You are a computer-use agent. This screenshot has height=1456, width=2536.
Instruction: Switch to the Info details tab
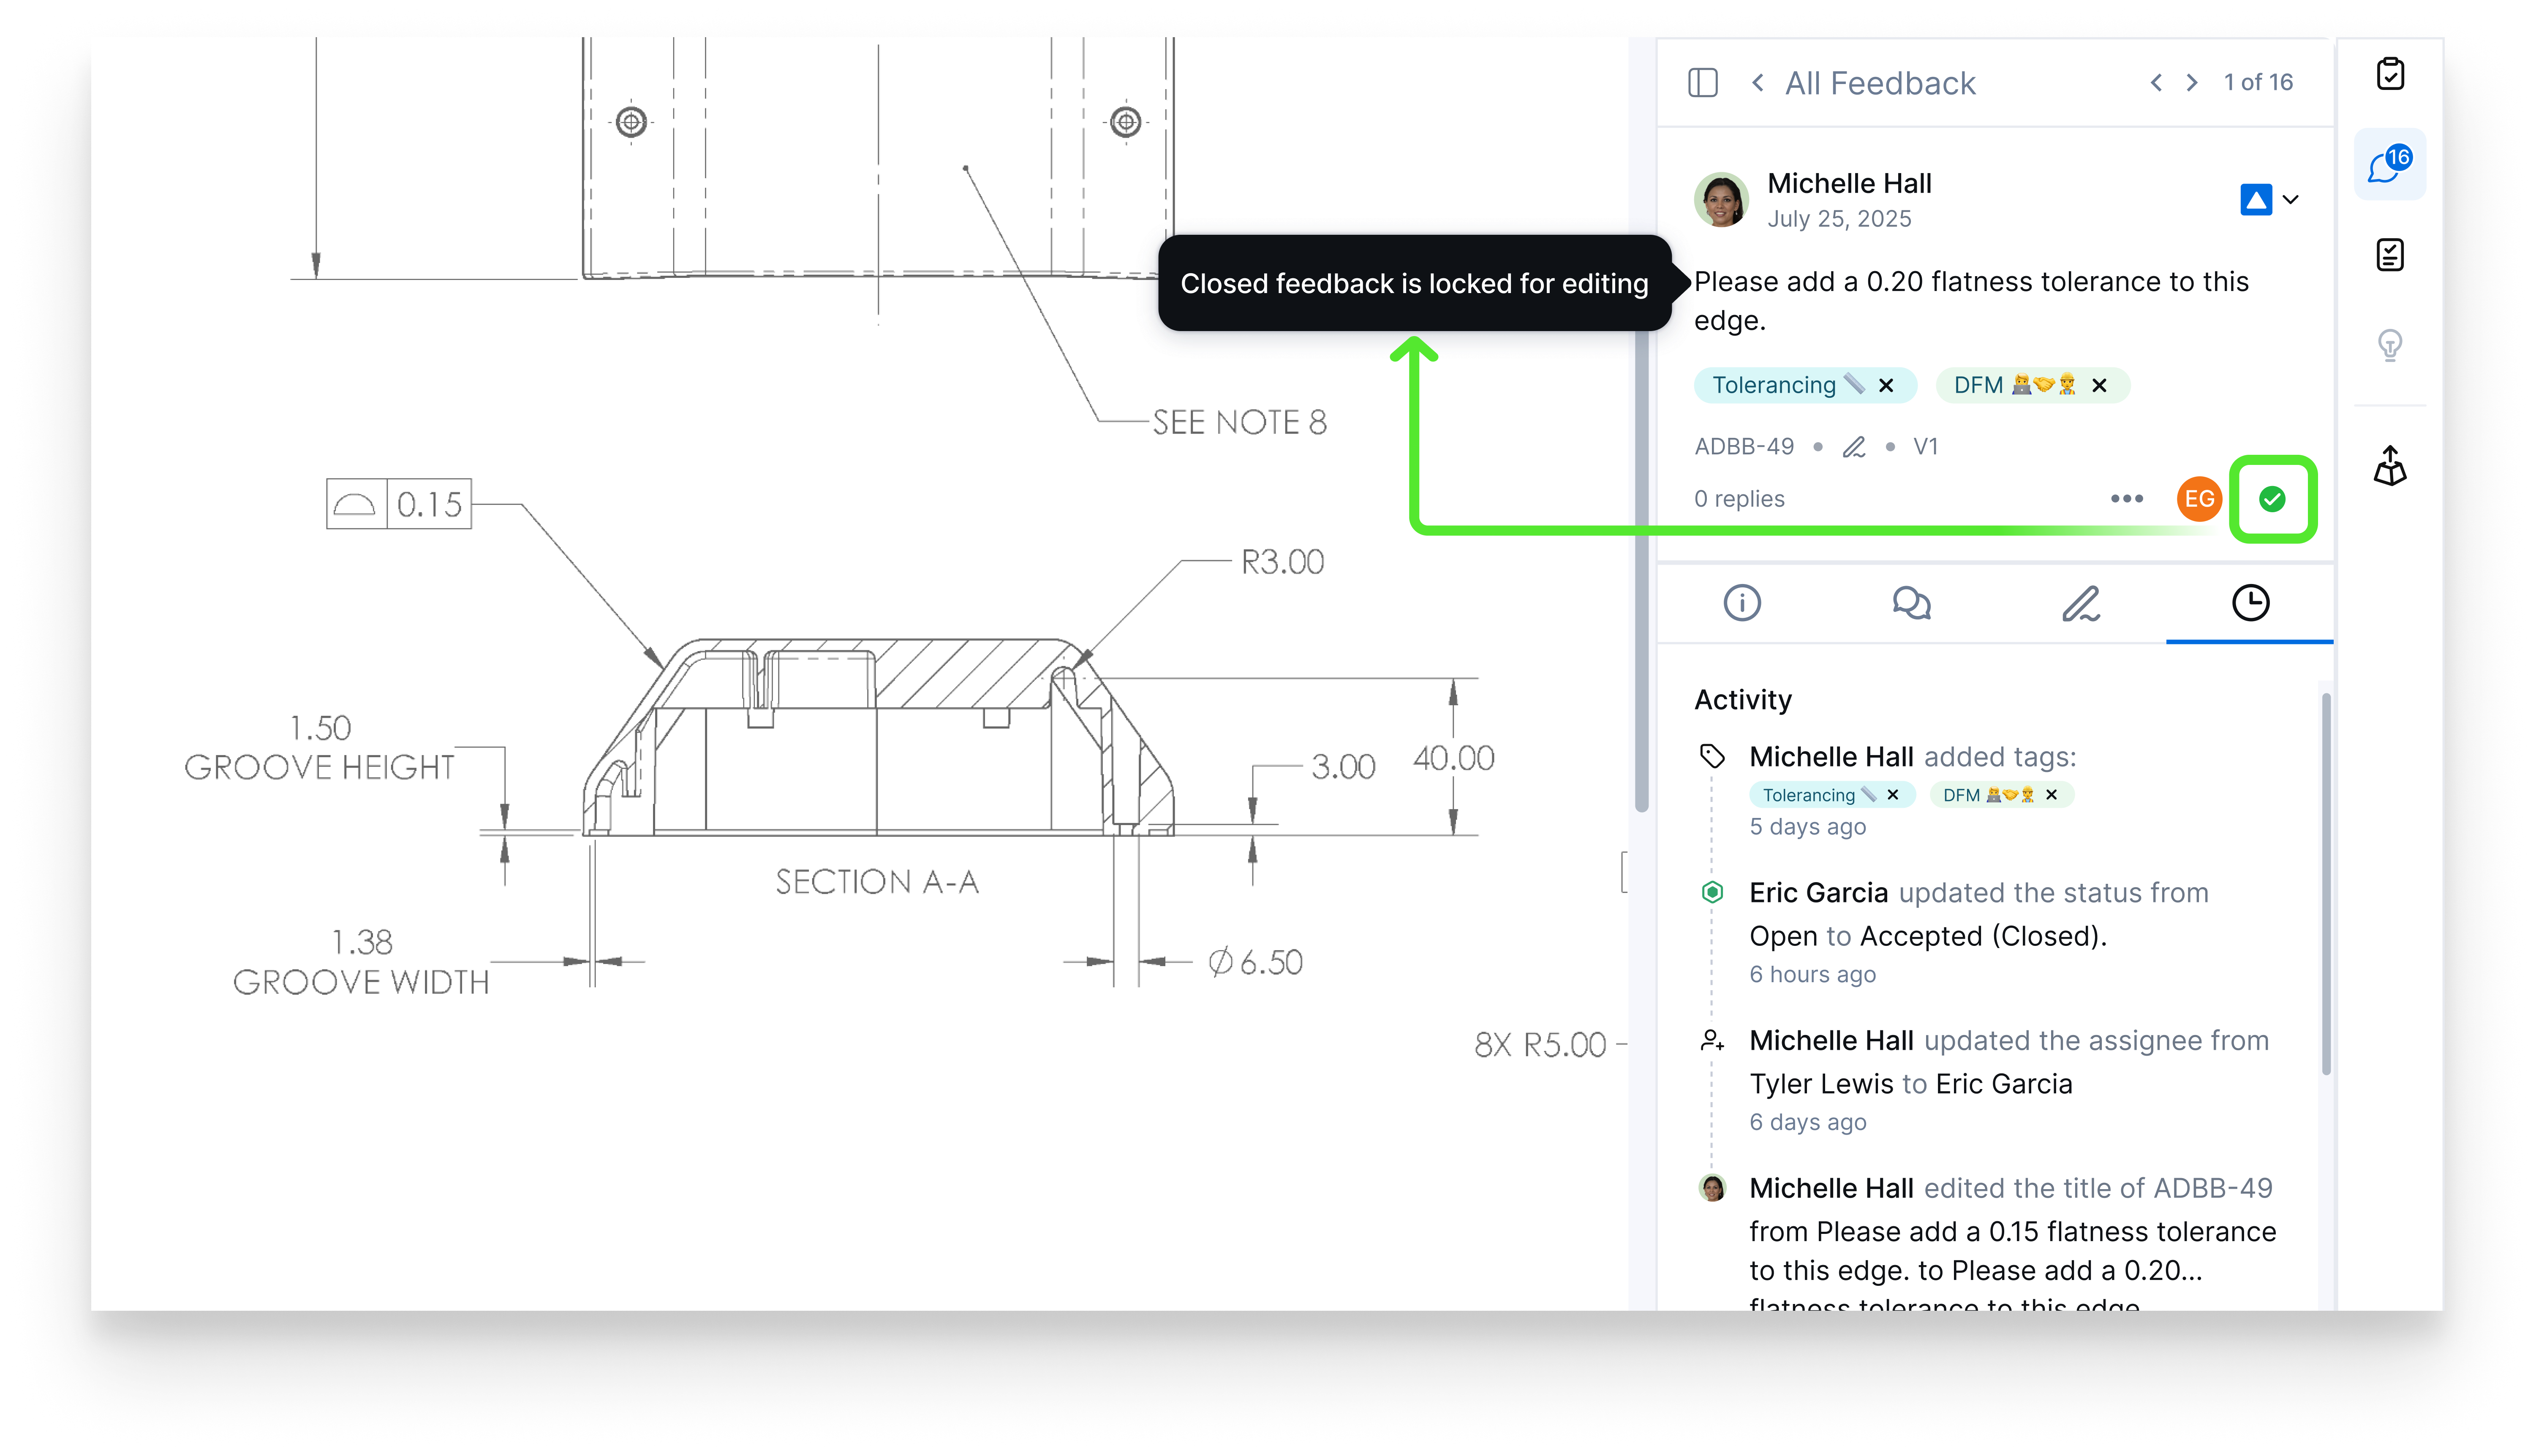click(x=1742, y=603)
